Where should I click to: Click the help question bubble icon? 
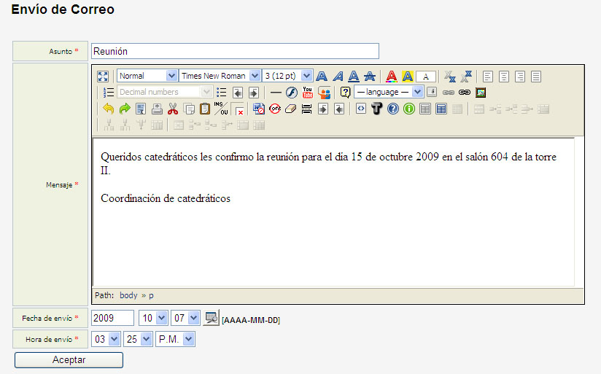(x=345, y=93)
